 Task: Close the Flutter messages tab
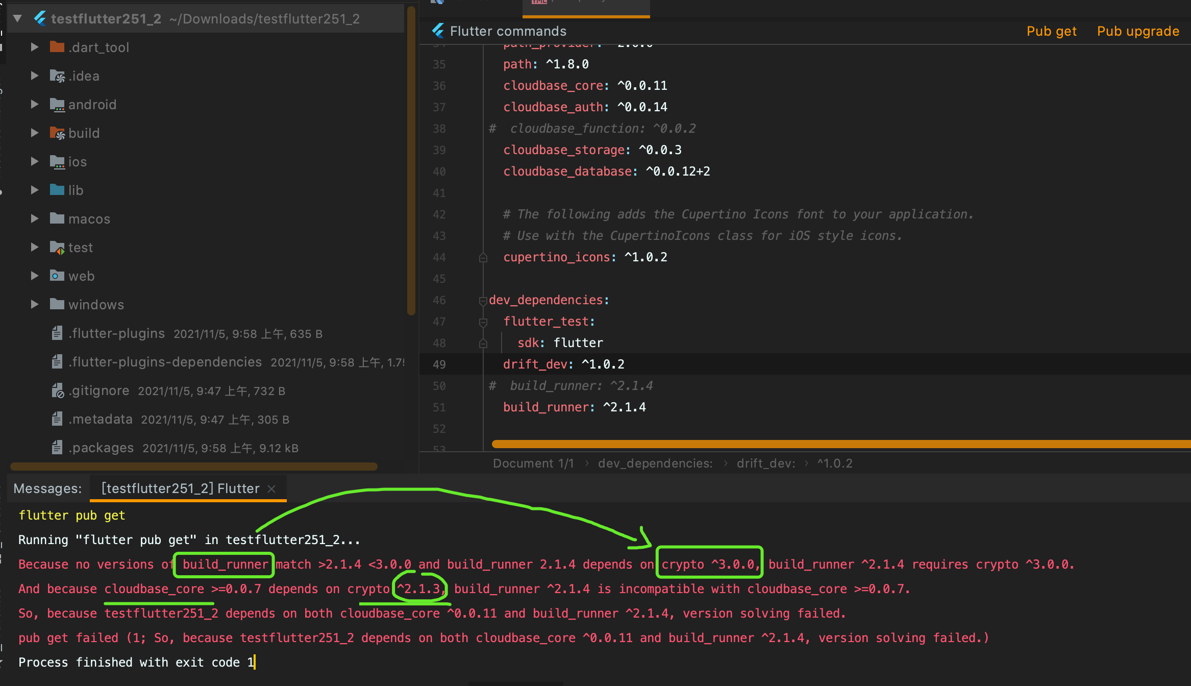(x=271, y=488)
